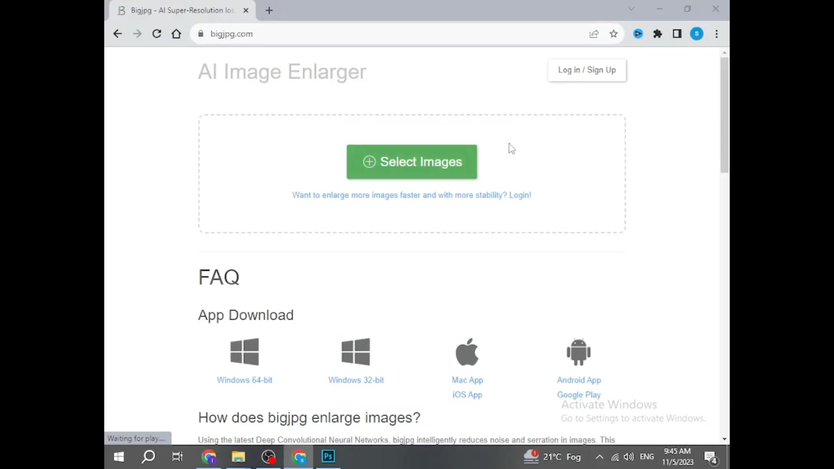The height and width of the screenshot is (469, 834).
Task: Go back with the browser back arrow
Action: [117, 34]
